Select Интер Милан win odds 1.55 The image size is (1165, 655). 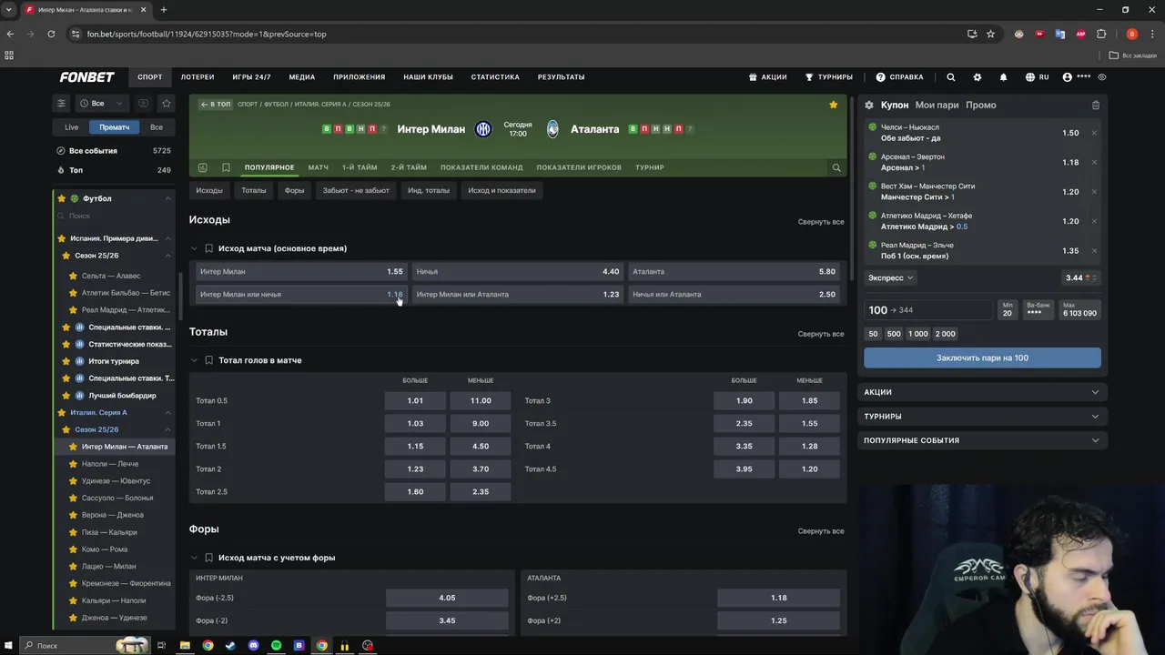301,271
